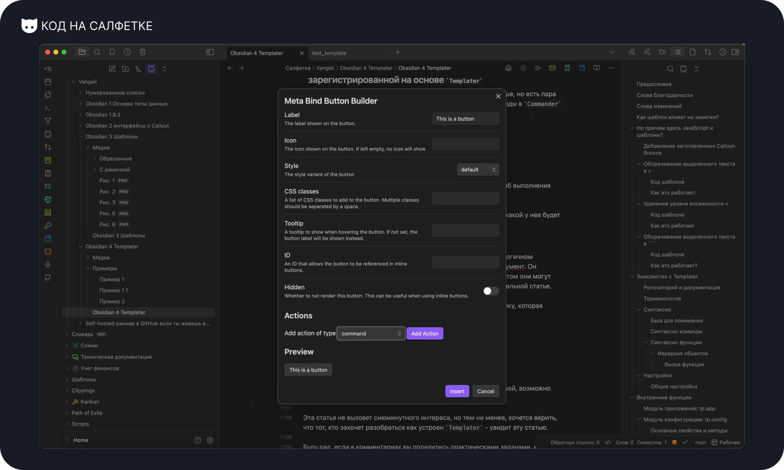
Task: Toggle reading view book icon
Action: [597, 68]
